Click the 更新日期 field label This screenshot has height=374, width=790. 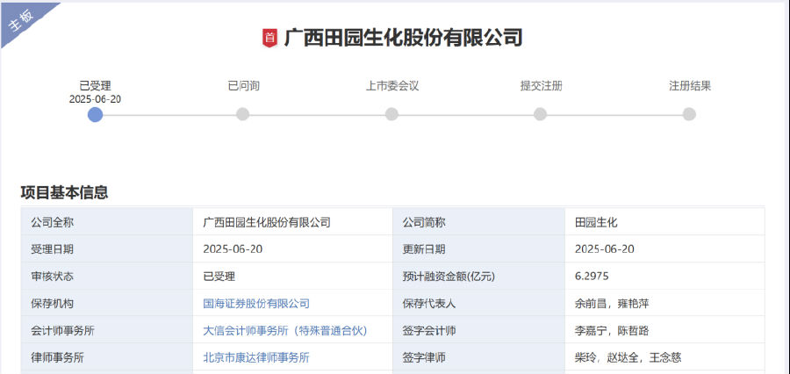pos(424,249)
